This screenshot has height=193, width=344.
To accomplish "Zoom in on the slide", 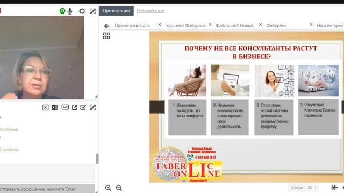I will point(108,188).
